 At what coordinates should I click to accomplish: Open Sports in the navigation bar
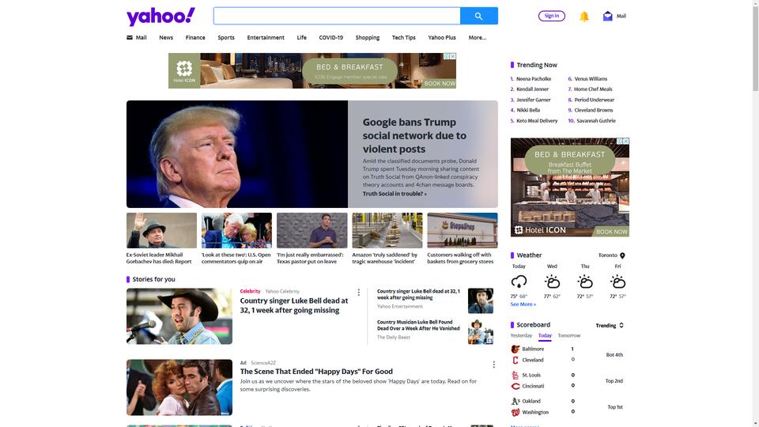pyautogui.click(x=226, y=37)
